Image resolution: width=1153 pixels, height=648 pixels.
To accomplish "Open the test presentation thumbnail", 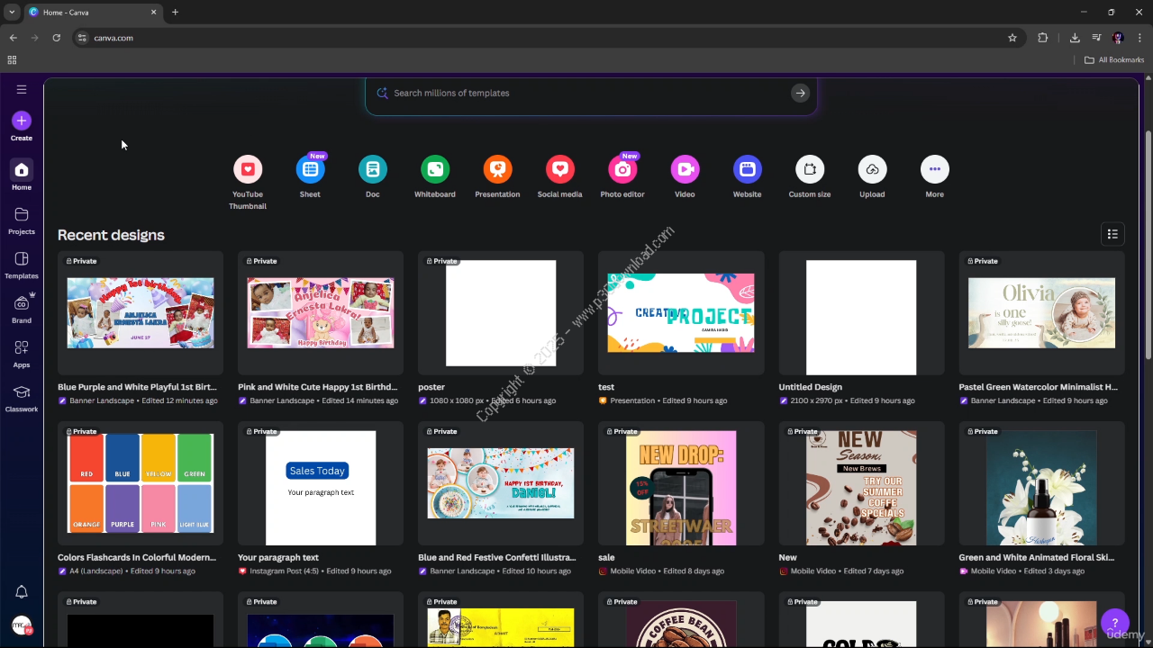I will click(681, 313).
